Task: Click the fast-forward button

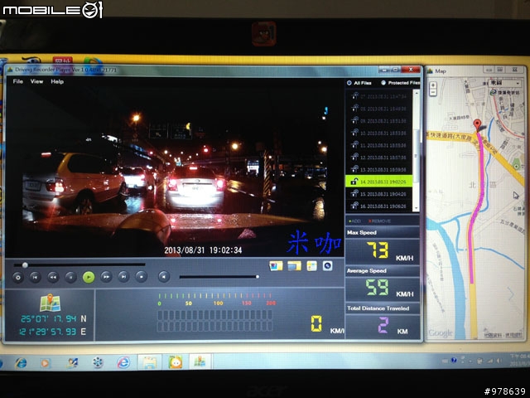Action: click(x=106, y=277)
